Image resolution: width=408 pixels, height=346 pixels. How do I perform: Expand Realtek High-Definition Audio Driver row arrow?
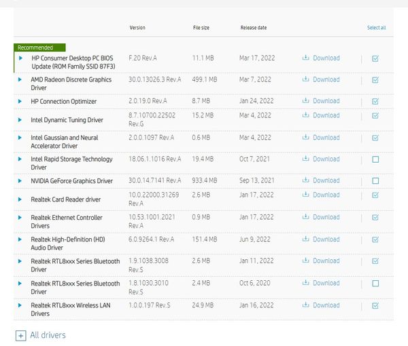pos(20,239)
